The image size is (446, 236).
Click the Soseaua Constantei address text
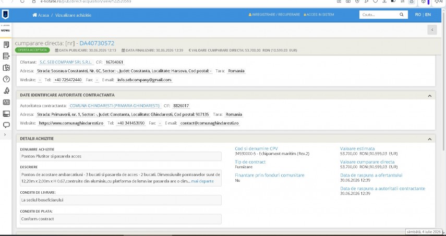coord(124,71)
